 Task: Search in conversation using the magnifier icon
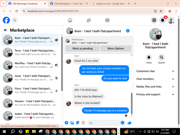pyautogui.click(x=162, y=57)
